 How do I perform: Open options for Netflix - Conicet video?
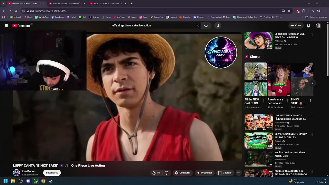(x=312, y=153)
